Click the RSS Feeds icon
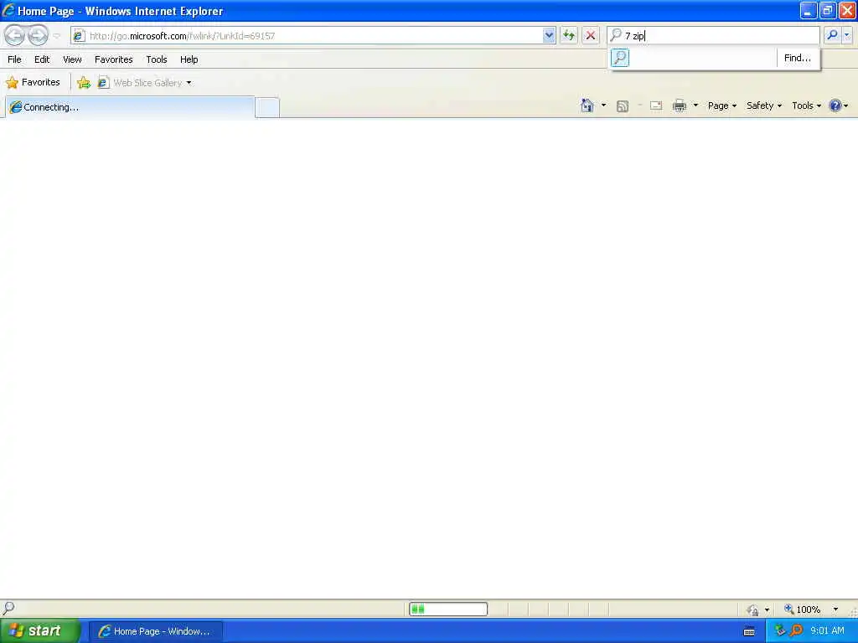Screen dimensions: 858x643 point(623,106)
